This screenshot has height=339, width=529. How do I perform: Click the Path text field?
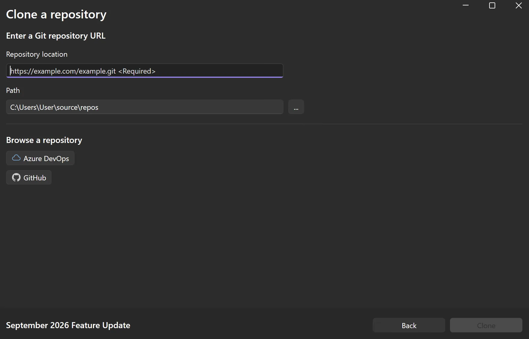145,107
